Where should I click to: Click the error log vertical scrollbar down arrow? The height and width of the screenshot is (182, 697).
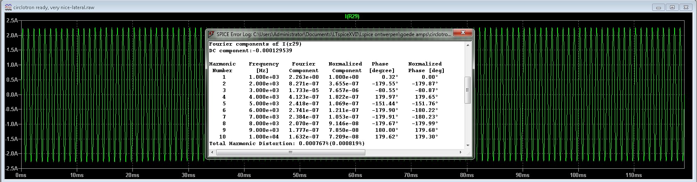(x=468, y=145)
